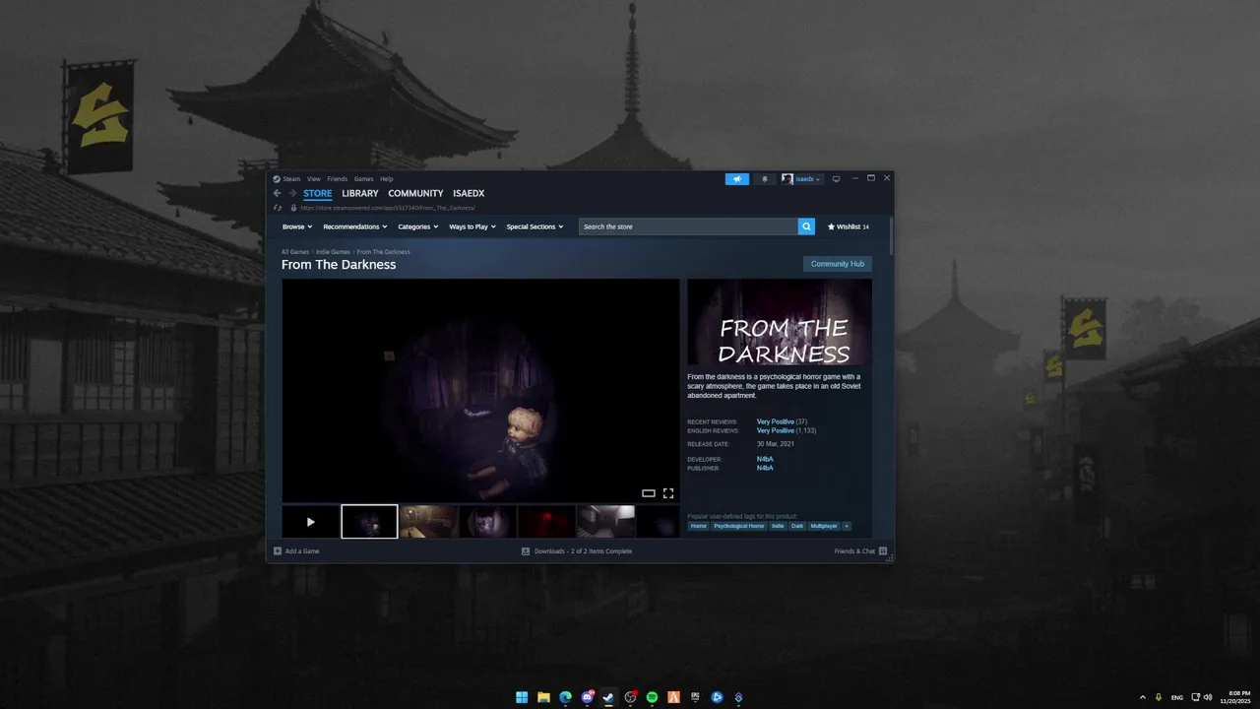This screenshot has height=709, width=1260.
Task: Select the Indie tag
Action: (778, 526)
